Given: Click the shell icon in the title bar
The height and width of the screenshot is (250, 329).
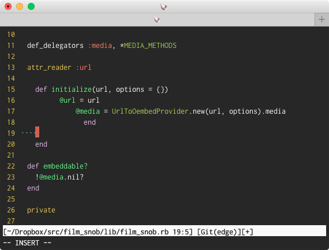Looking at the screenshot, I should point(164,6).
